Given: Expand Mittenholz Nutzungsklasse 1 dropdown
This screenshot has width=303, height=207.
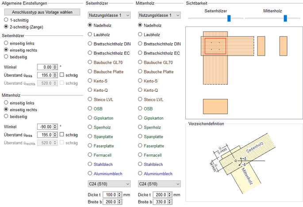Looking at the screenshot, I should [x=159, y=15].
